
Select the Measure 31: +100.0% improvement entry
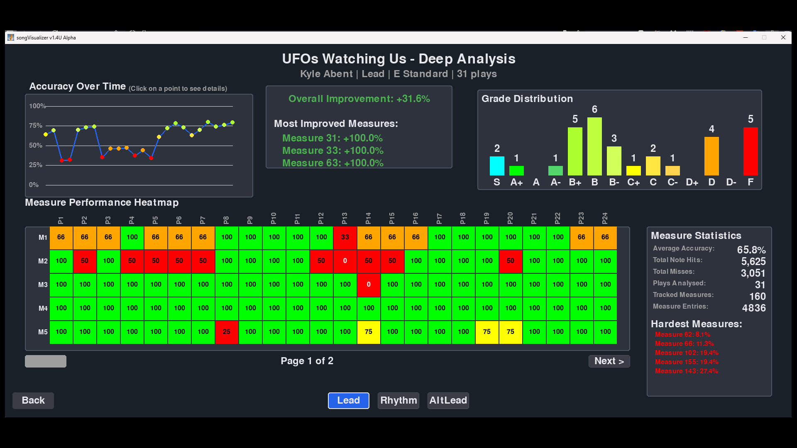coord(332,138)
